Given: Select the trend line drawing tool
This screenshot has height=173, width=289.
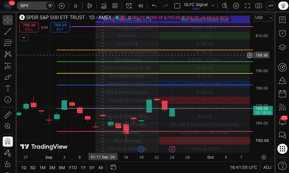Looking at the screenshot, I should 8,31.
